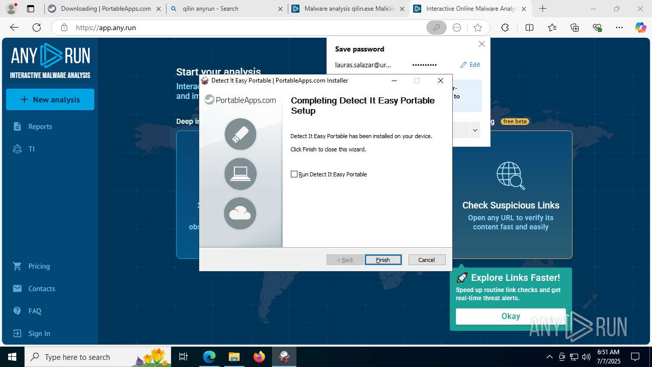
Task: Click the Sign In arrow icon
Action: (17, 333)
